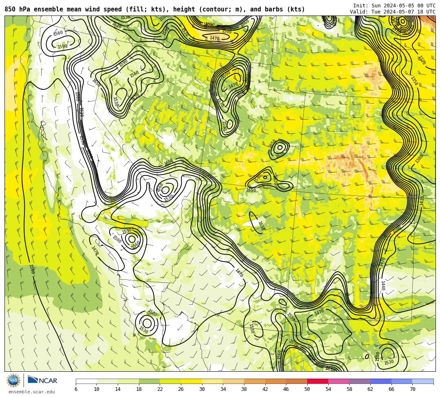
Task: Click the 1440 height contour label
Action: (x=383, y=285)
